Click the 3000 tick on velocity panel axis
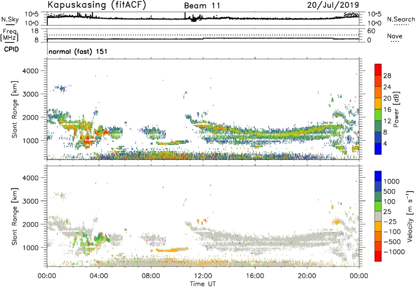Screen dimensions: 415x287 pyautogui.click(x=31, y=201)
